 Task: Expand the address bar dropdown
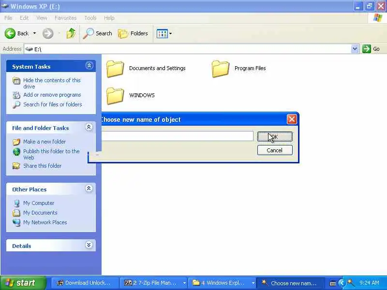pyautogui.click(x=355, y=49)
